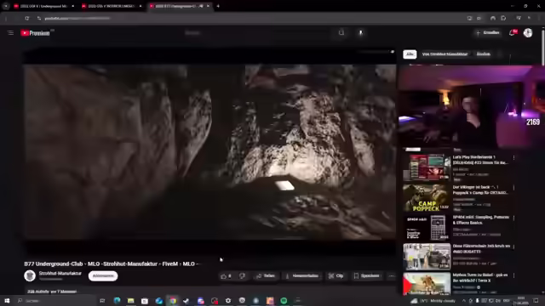545x306 pixels.
Task: Open options for Let's Play video suggestion
Action: click(513, 157)
